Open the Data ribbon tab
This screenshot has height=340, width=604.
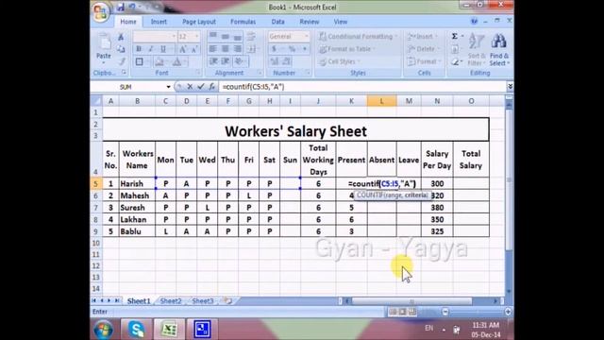[277, 22]
